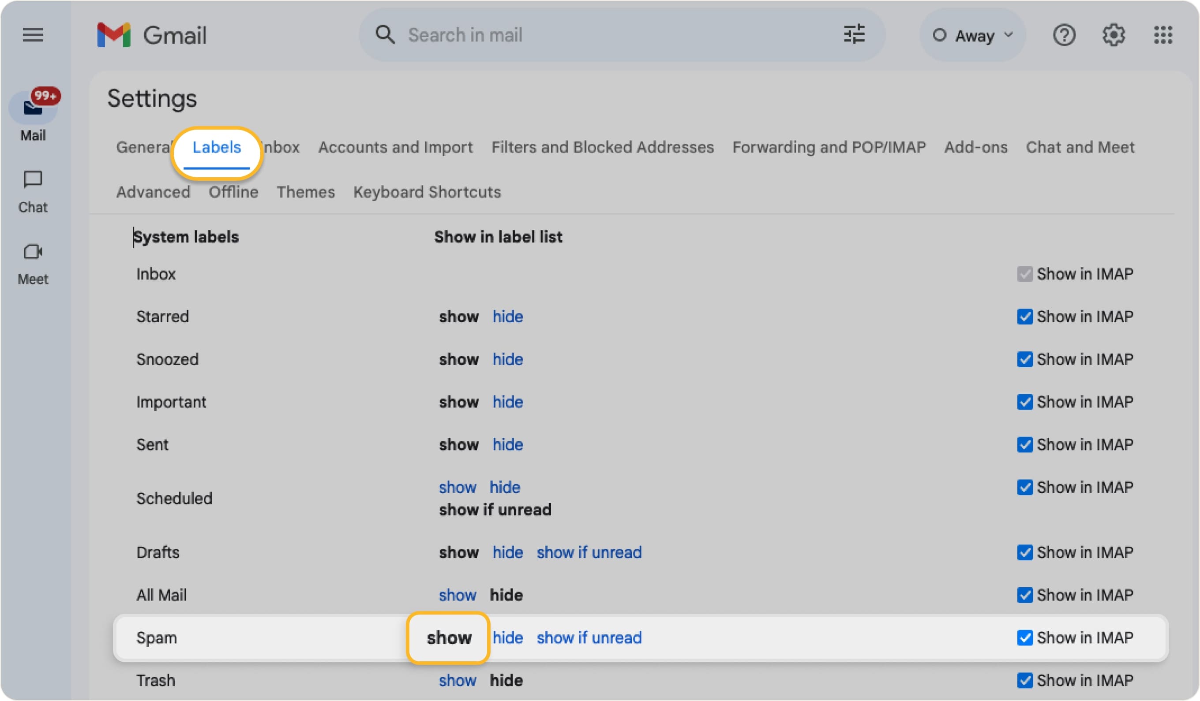Open Gmail quick settings gear

[x=1114, y=35]
